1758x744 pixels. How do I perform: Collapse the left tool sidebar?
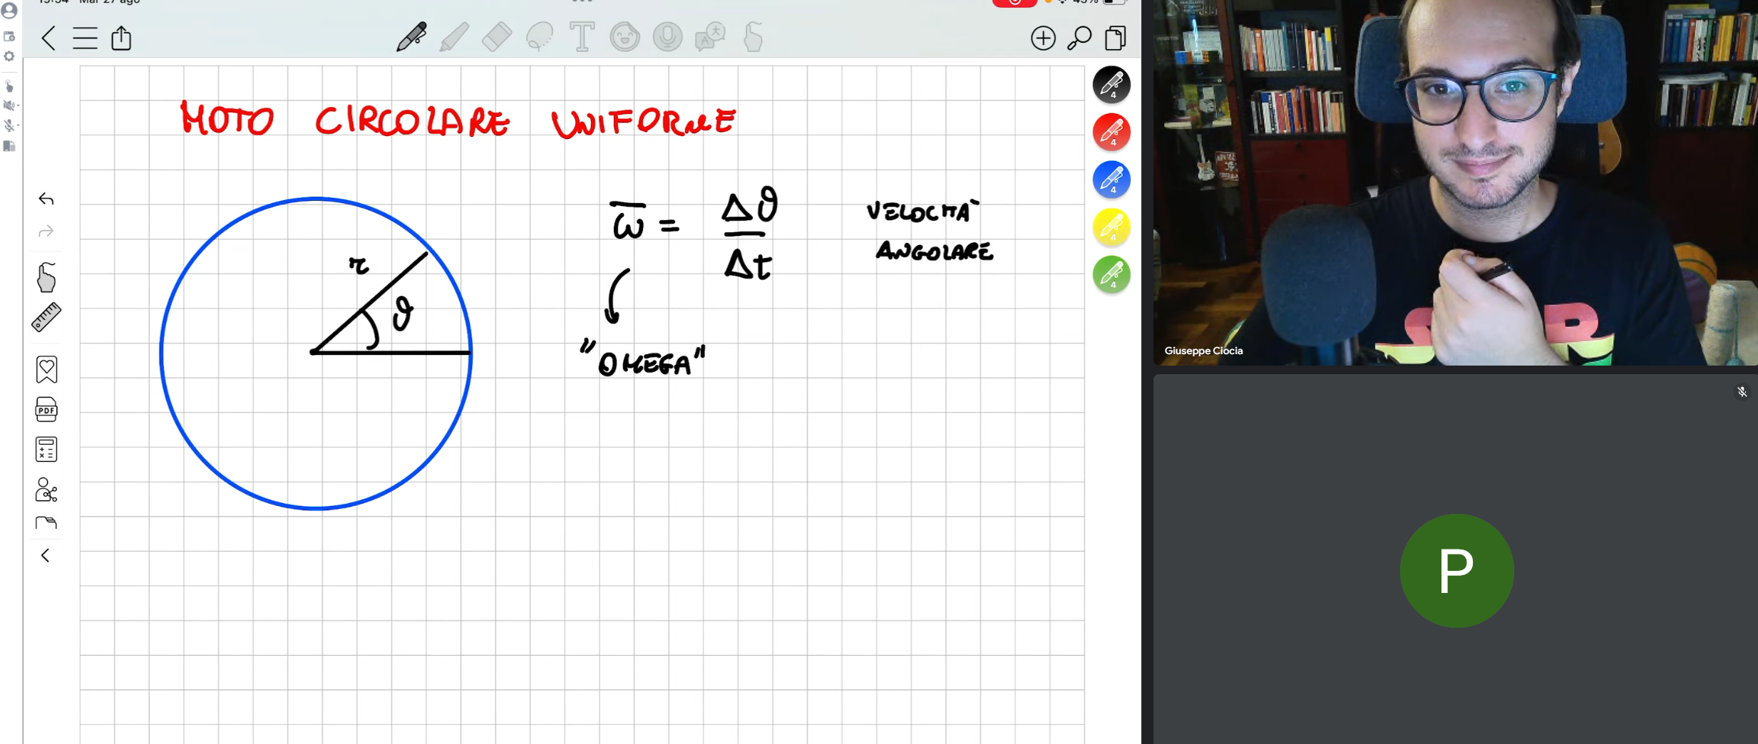pos(45,555)
